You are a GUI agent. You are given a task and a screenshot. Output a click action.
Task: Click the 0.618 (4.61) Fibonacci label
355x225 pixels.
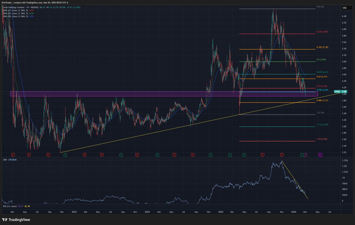pos(323,72)
